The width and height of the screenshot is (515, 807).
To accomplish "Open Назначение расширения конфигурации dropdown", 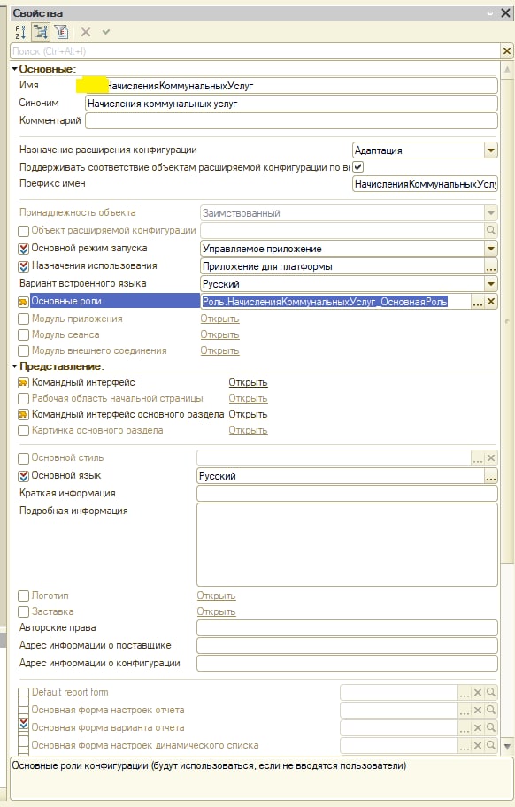I will [491, 150].
